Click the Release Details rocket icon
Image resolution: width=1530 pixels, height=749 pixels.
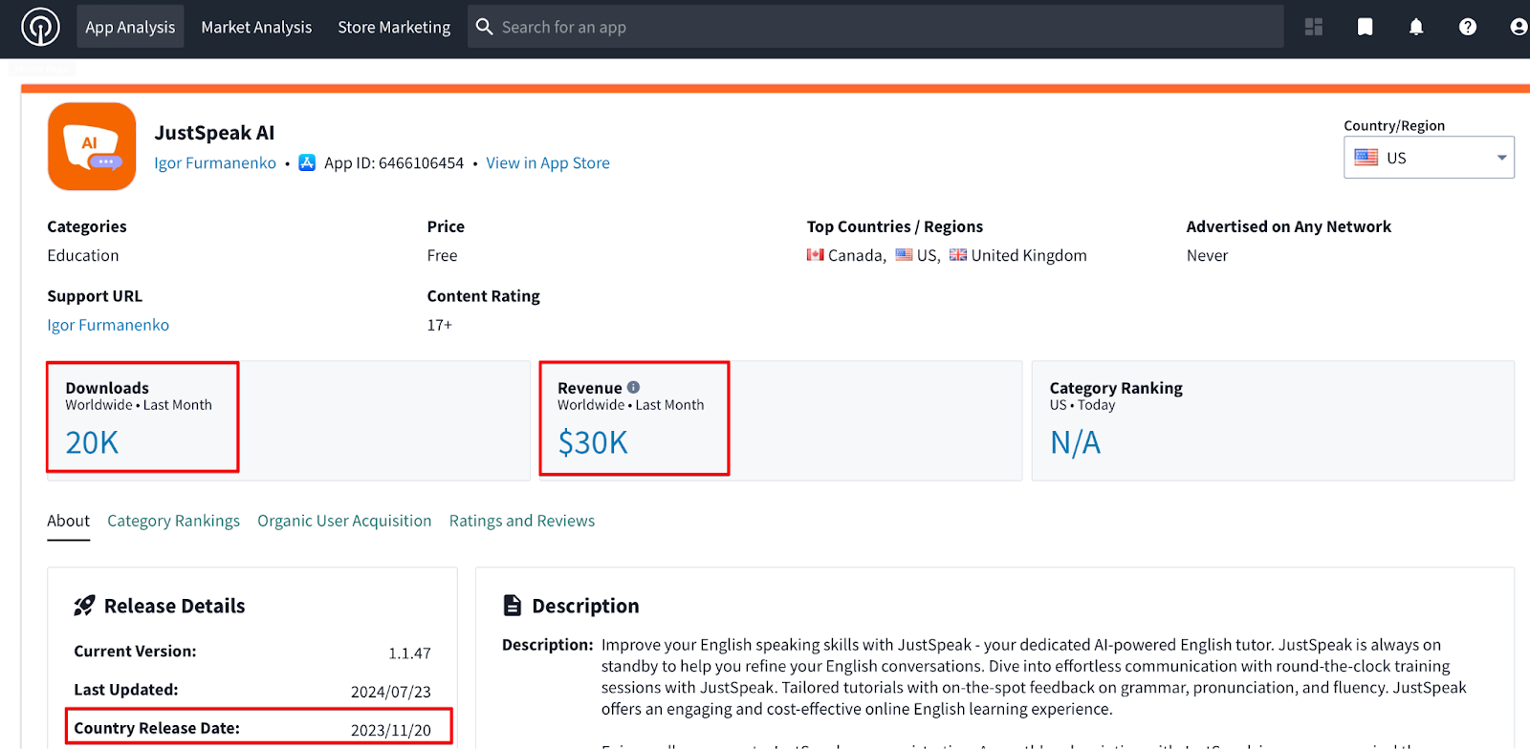pos(84,606)
